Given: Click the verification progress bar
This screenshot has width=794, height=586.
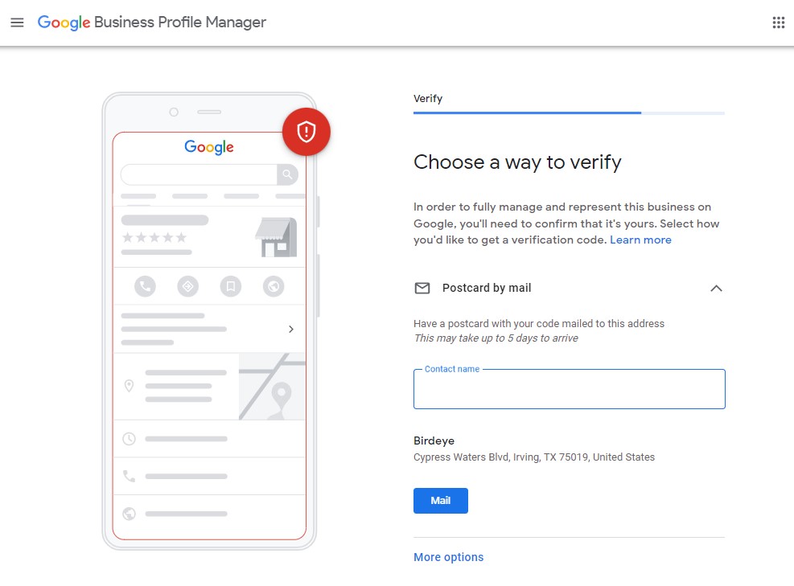Looking at the screenshot, I should pos(570,113).
